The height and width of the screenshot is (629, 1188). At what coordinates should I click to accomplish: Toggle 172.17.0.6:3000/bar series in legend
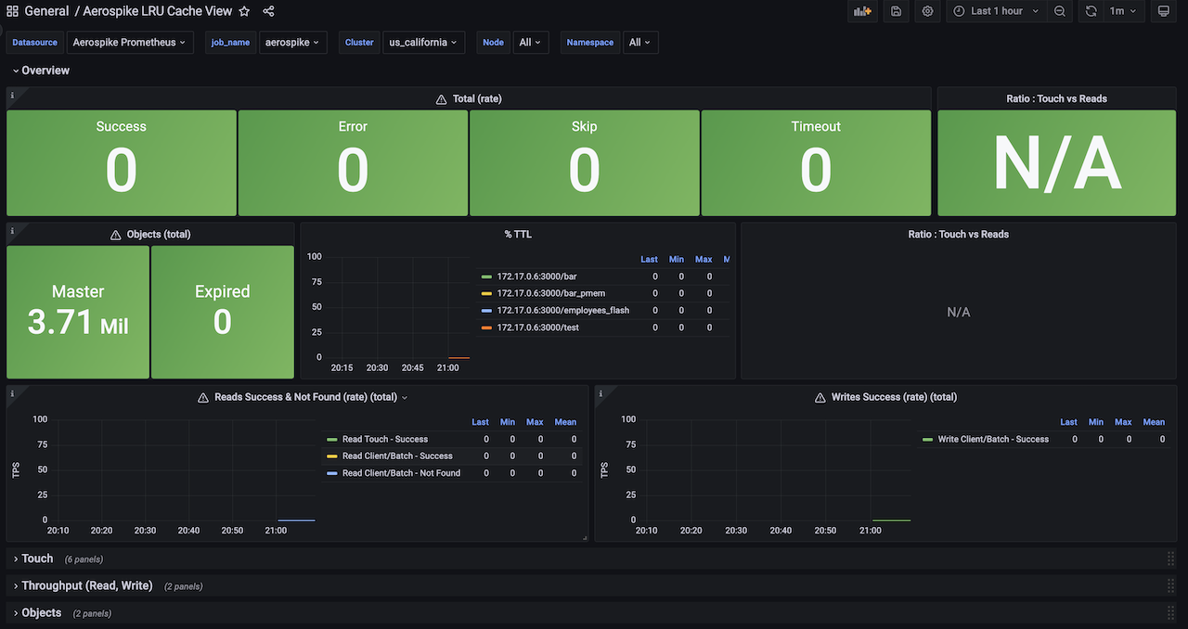pos(536,276)
